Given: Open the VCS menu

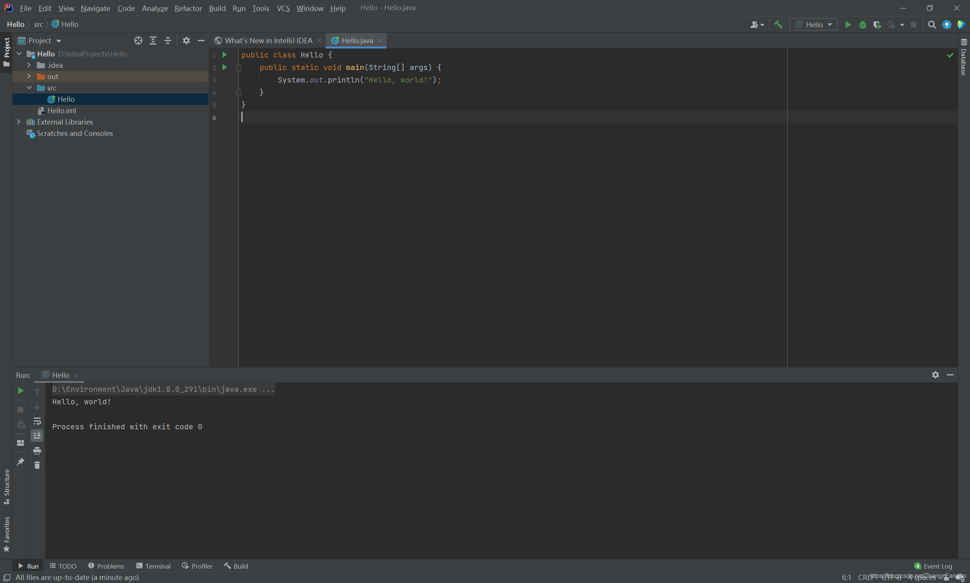Looking at the screenshot, I should pos(283,8).
